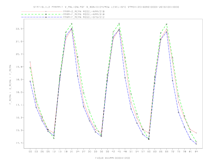
Task: Click x-axis tick label 72
Action: 173,152
